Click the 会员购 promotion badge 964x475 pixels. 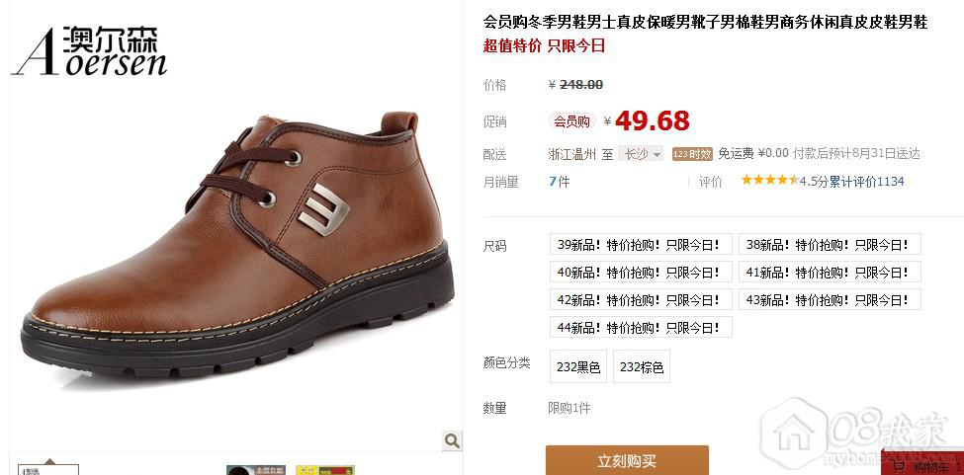[571, 121]
